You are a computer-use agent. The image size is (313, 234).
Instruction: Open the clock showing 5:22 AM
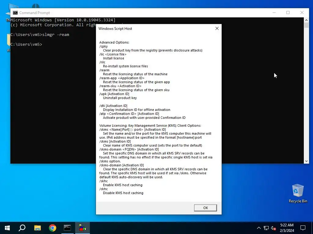pyautogui.click(x=287, y=228)
